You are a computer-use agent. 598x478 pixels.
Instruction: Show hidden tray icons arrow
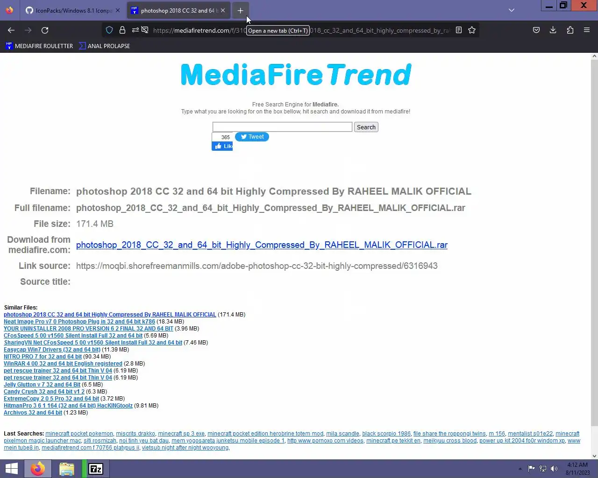pos(520,469)
